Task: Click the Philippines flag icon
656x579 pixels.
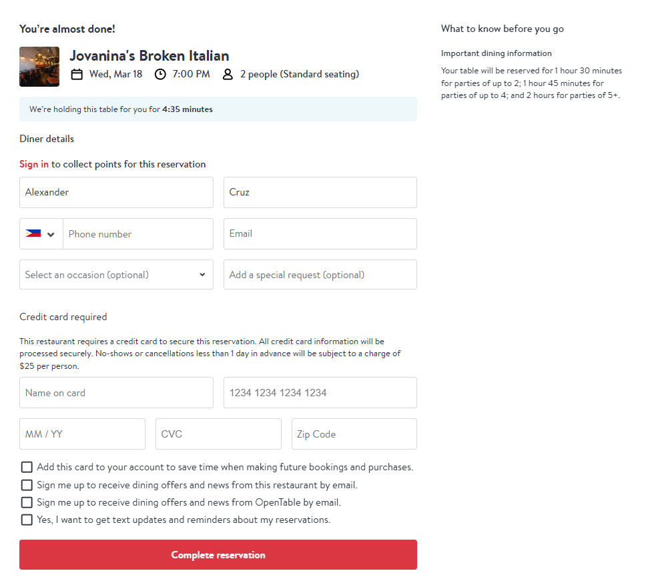Action: (x=33, y=233)
